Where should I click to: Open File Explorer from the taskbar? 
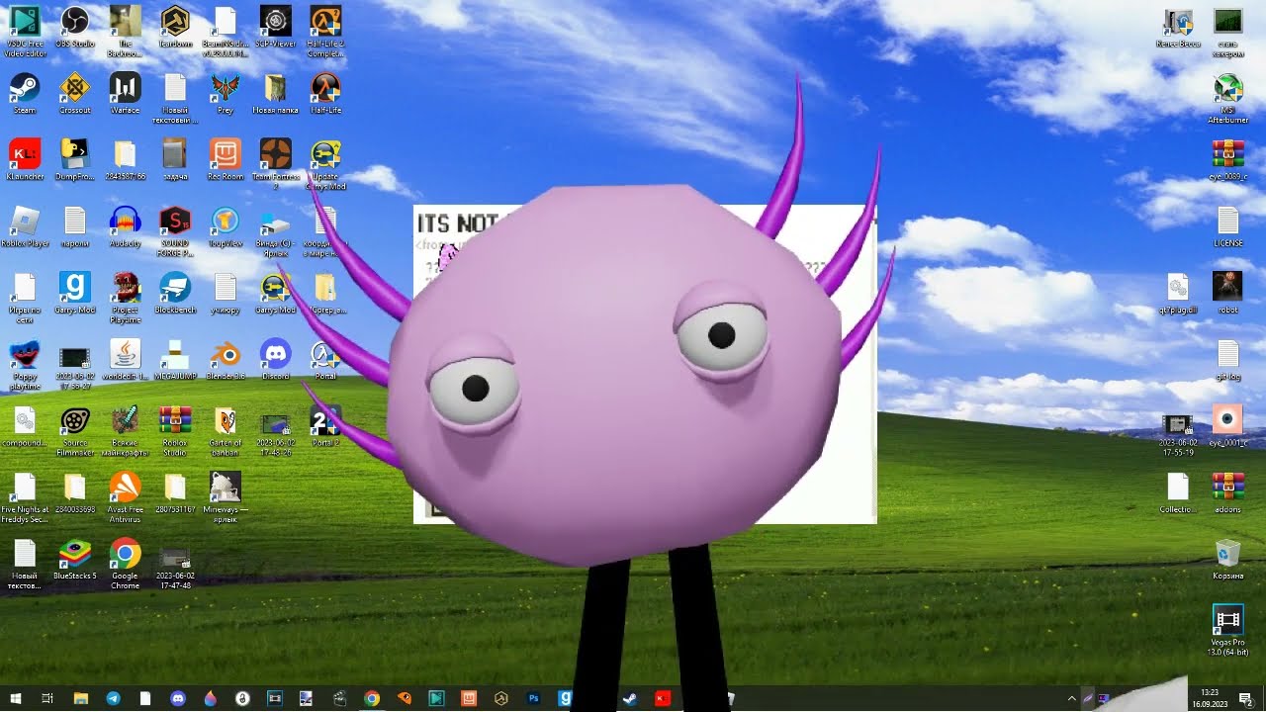click(x=81, y=698)
